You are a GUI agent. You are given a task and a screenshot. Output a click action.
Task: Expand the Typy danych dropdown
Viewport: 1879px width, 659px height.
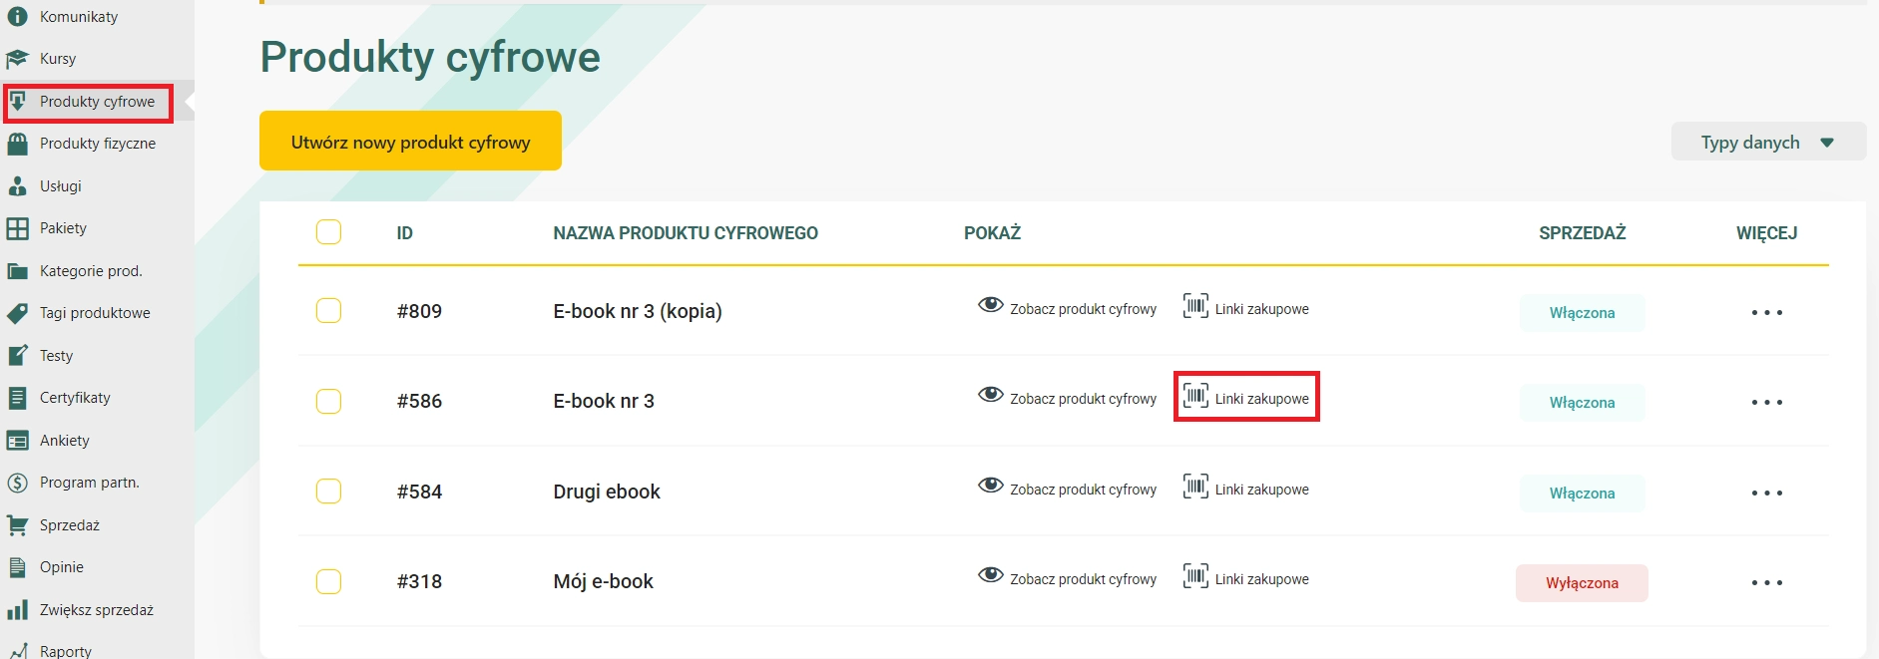(1768, 142)
